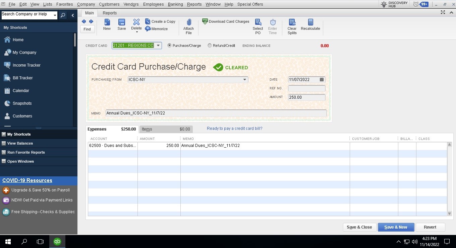Attach File with paperclip icon
Image resolution: width=456 pixels, height=248 pixels.
pyautogui.click(x=188, y=27)
